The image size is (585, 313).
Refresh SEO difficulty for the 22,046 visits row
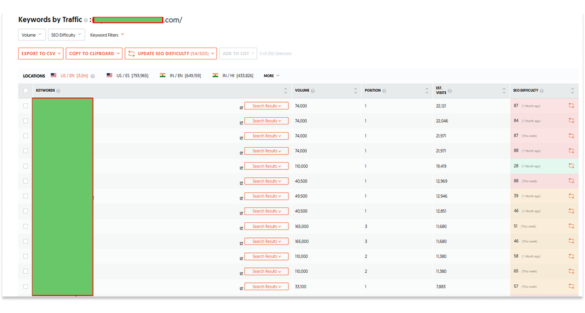571,121
